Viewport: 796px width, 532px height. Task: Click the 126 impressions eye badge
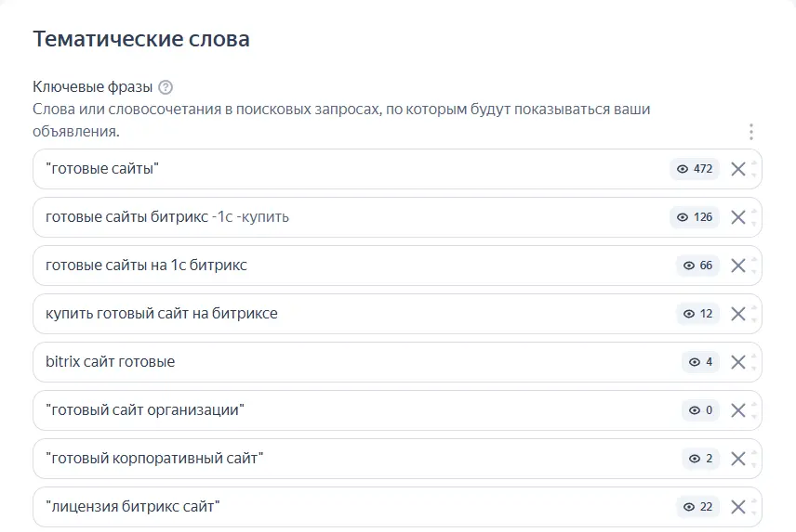click(x=695, y=217)
